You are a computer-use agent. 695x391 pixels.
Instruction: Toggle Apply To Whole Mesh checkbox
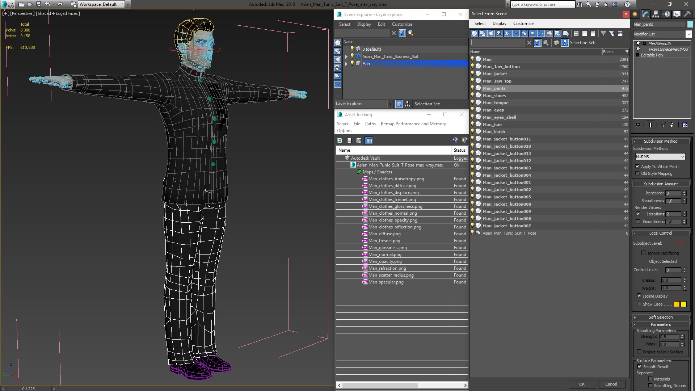(637, 167)
